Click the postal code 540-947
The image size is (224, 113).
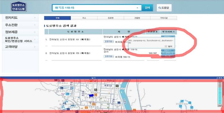tap(153, 53)
